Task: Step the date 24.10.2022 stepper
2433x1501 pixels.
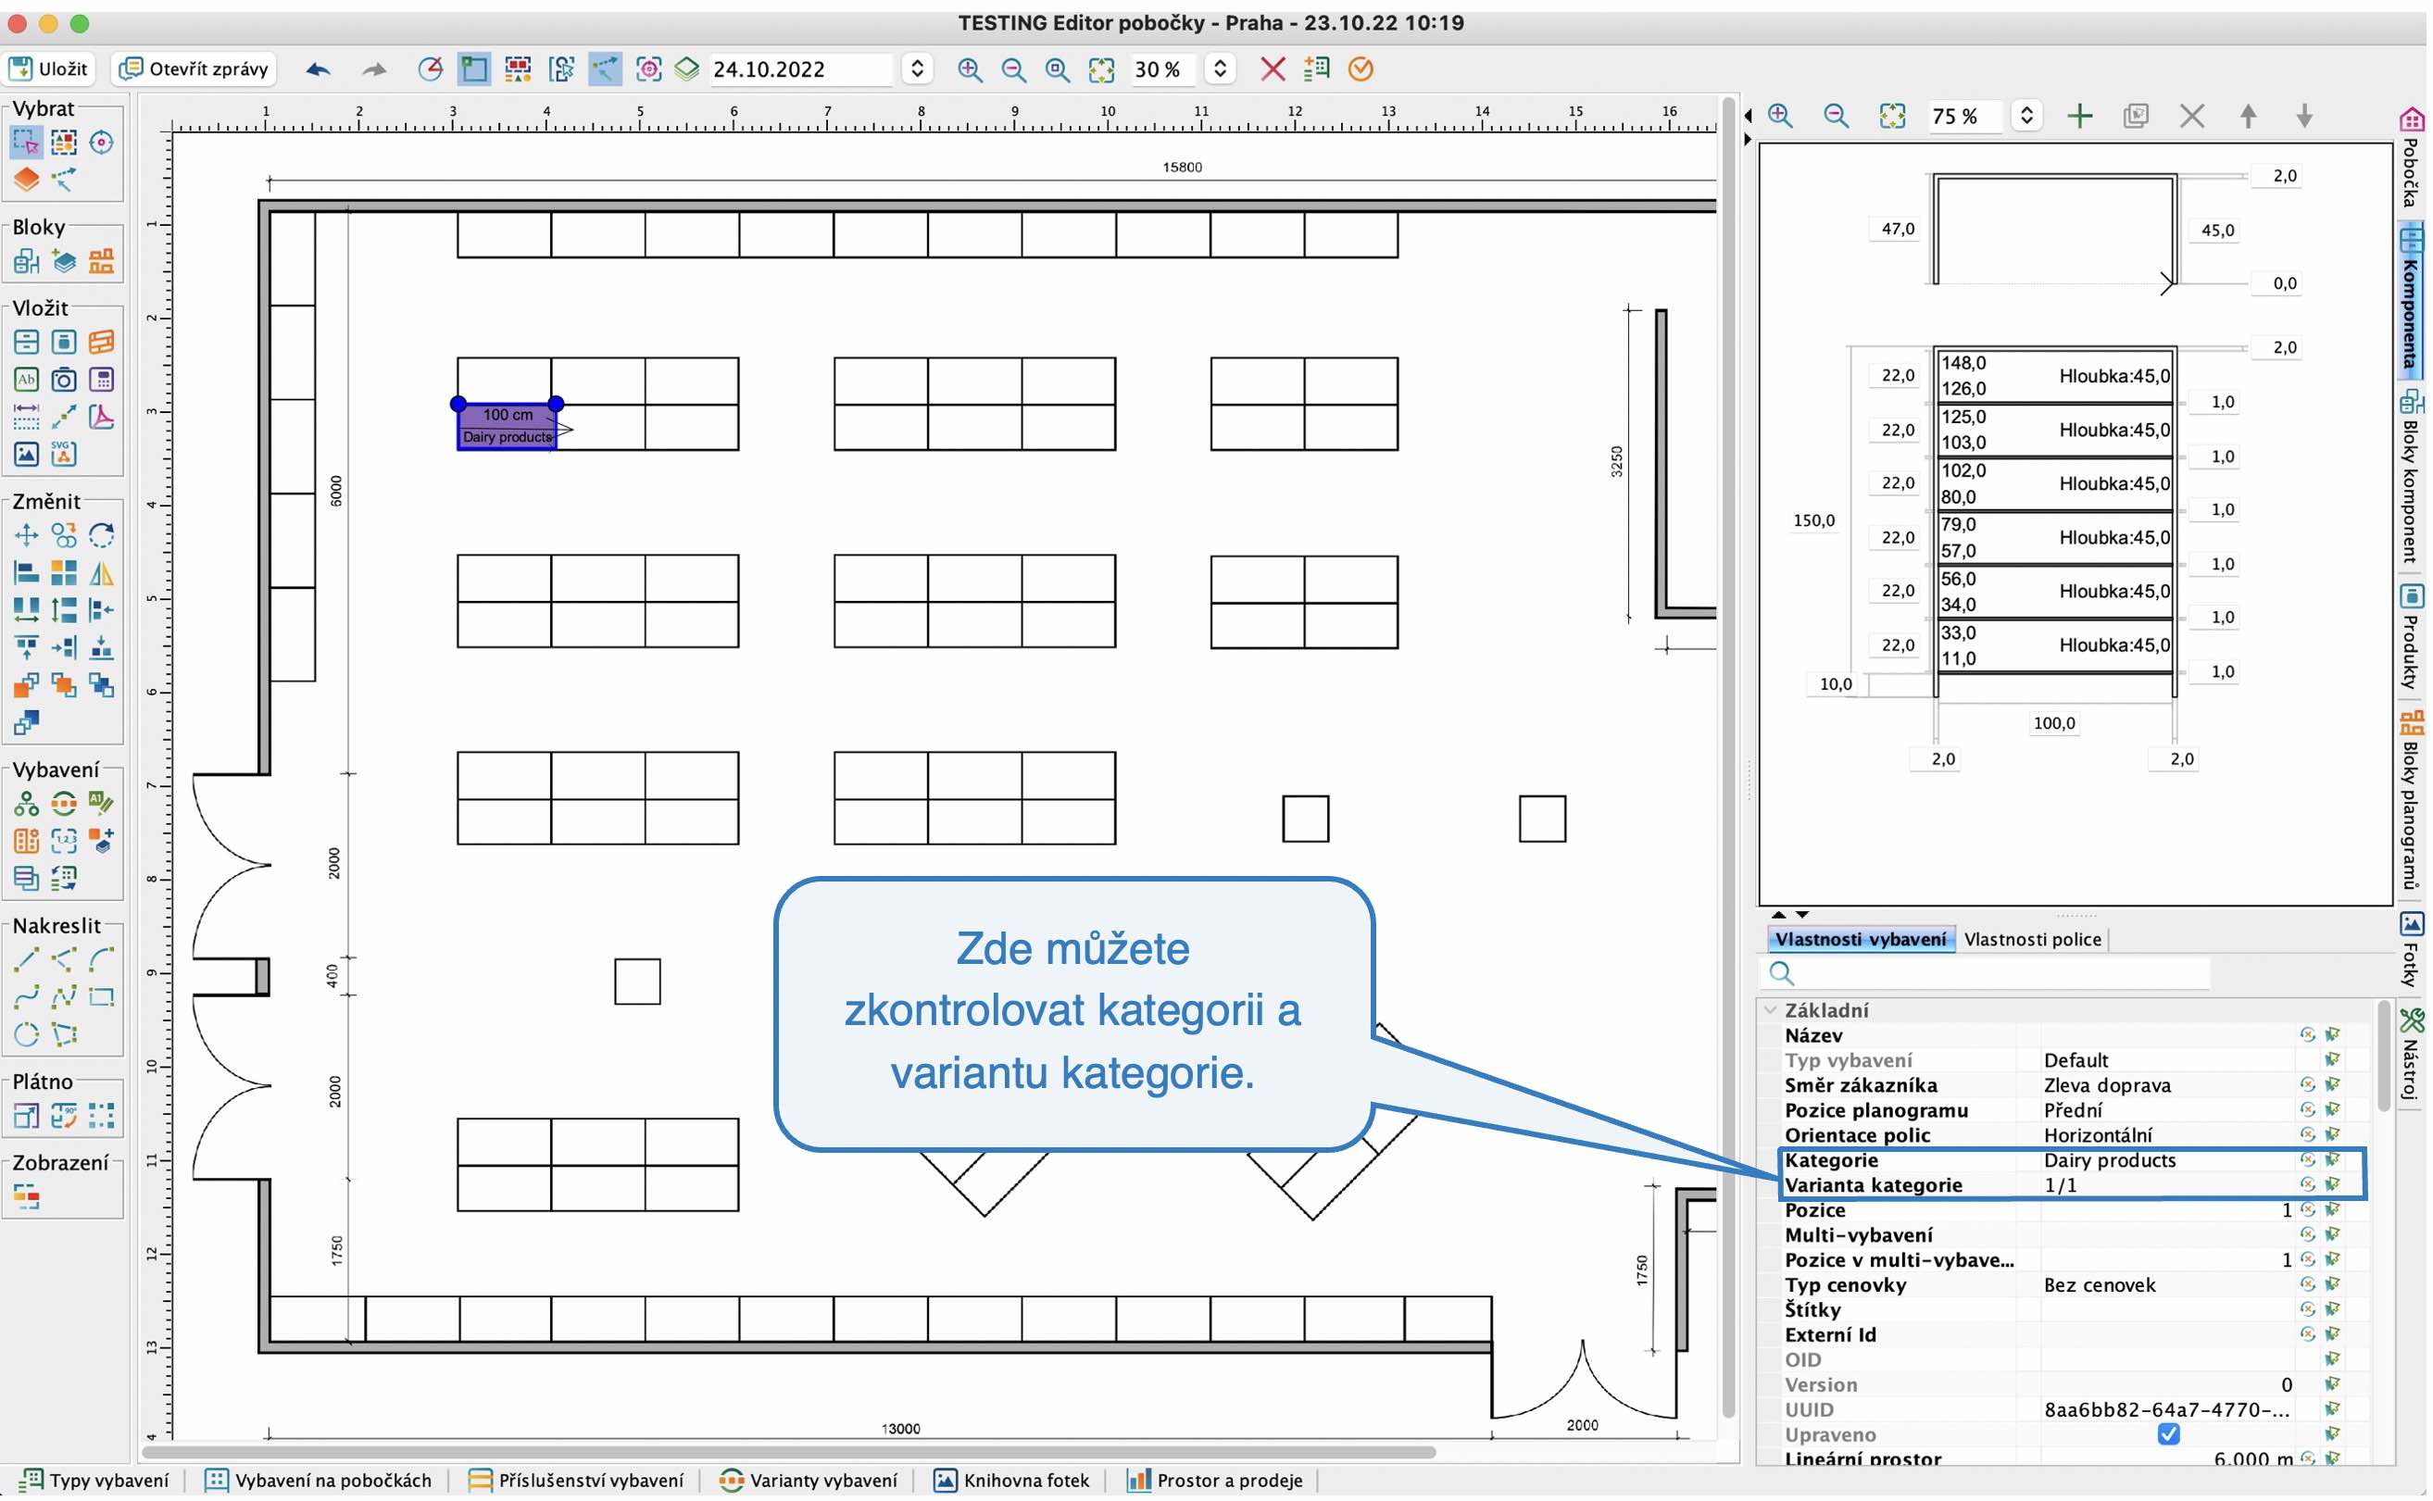Action: [x=918, y=69]
